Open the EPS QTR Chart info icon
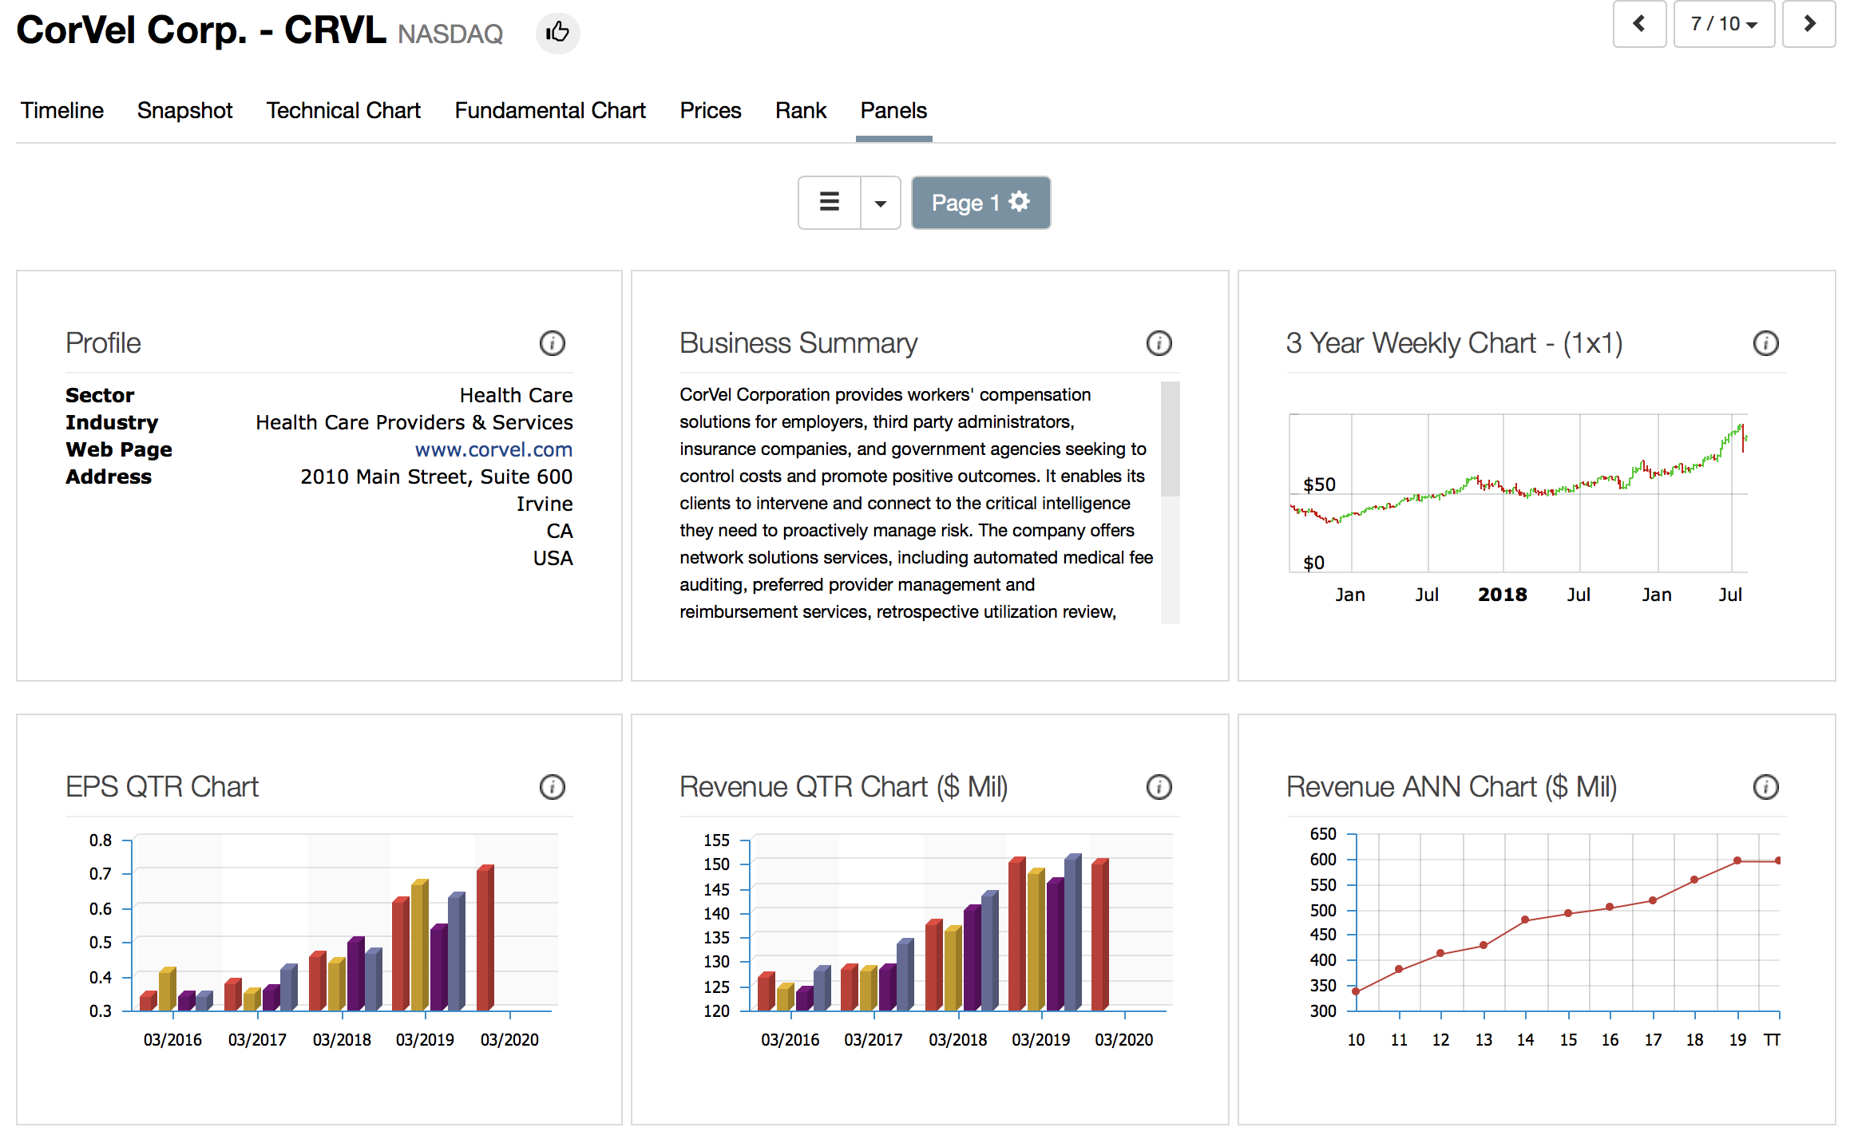 [x=552, y=787]
